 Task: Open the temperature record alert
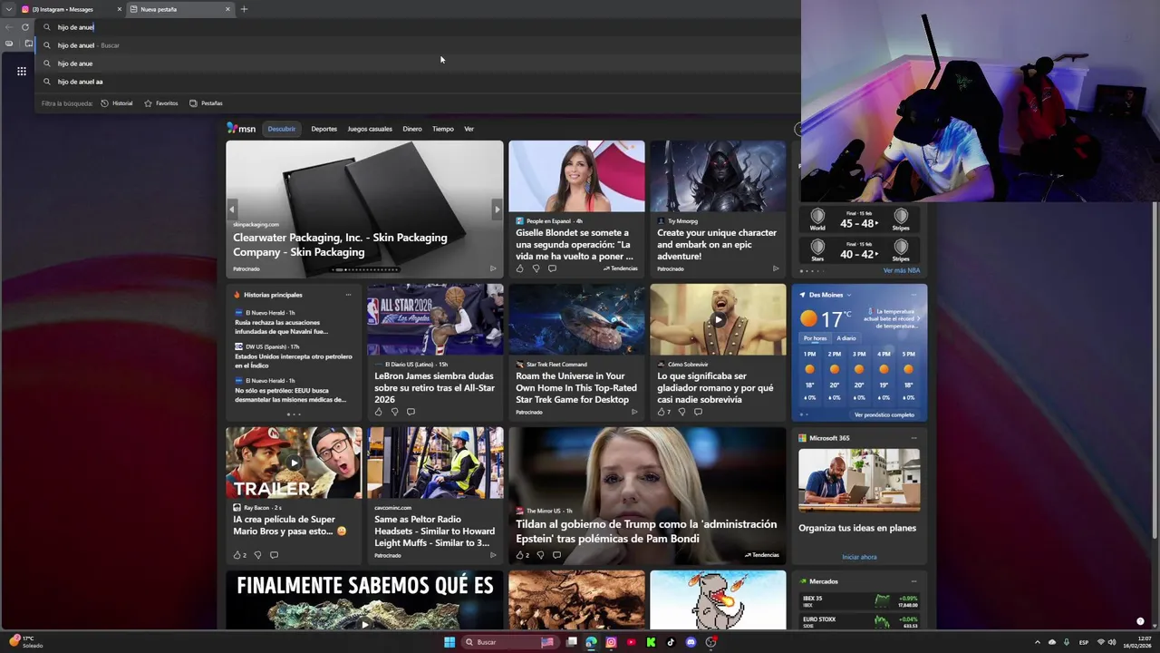[x=892, y=318]
